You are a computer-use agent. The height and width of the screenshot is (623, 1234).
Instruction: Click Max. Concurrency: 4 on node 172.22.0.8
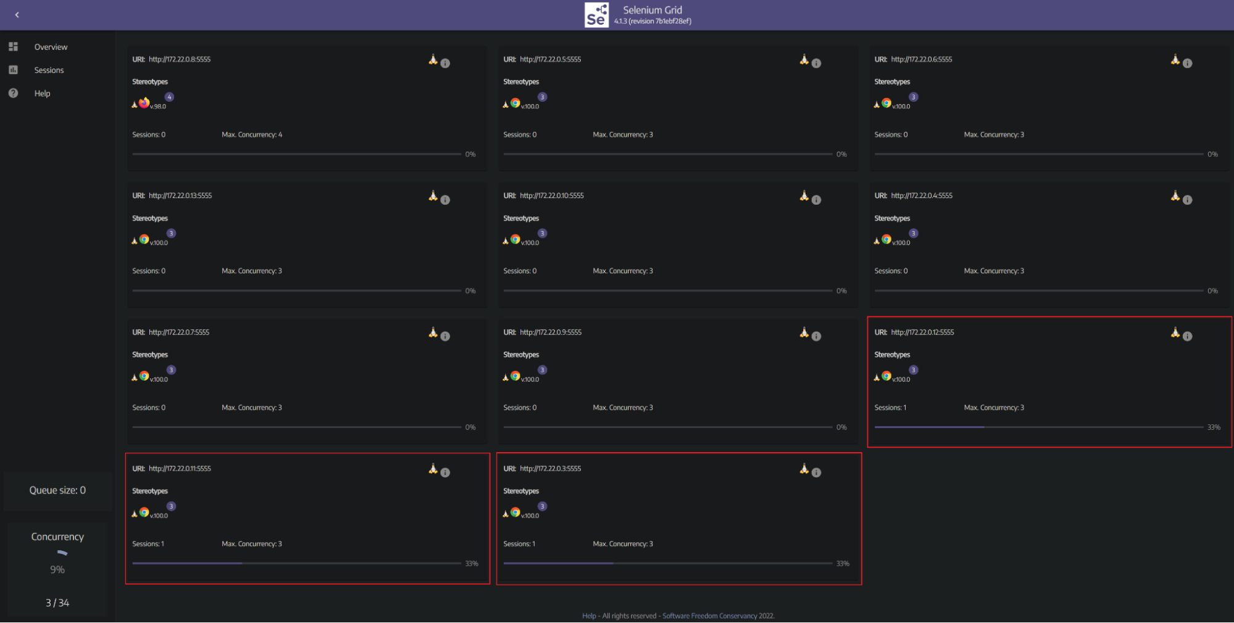[x=252, y=135]
